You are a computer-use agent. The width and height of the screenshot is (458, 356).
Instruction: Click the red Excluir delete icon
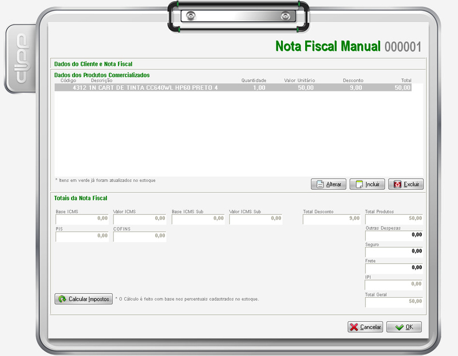[x=397, y=184]
